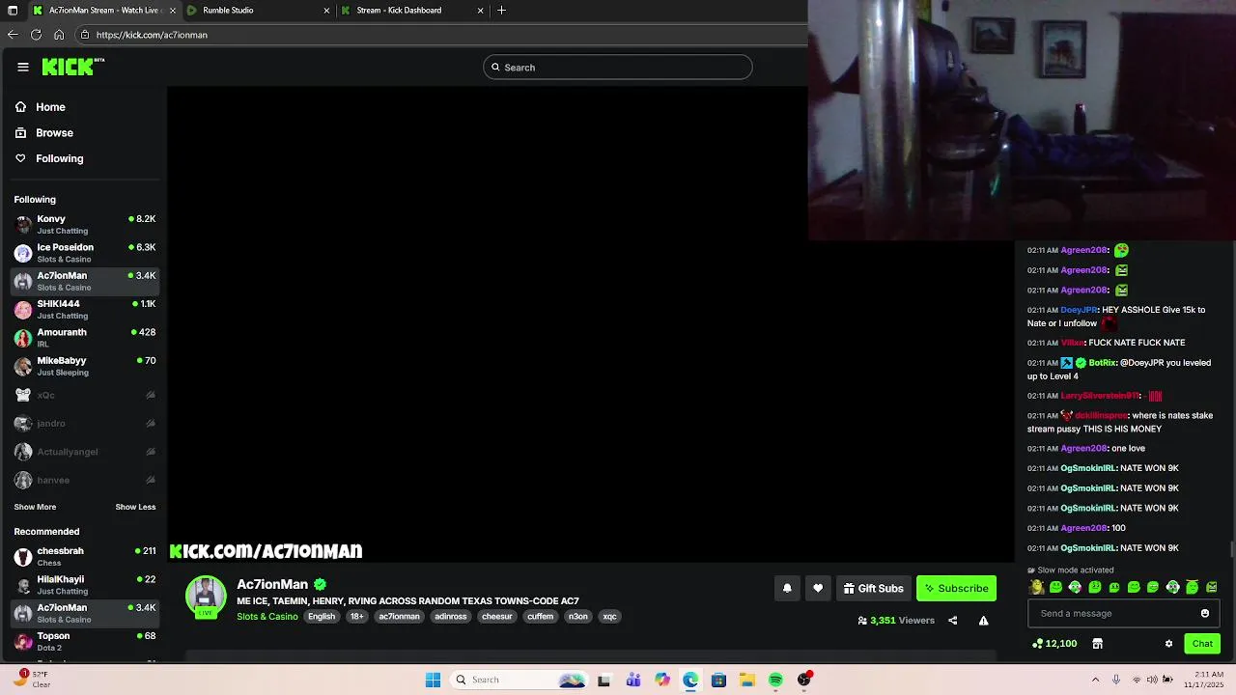Click the address bar URL
Viewport: 1236px width, 695px height.
152,35
